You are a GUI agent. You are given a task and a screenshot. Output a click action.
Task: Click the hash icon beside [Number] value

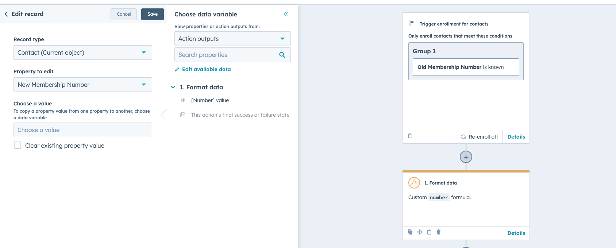click(183, 100)
